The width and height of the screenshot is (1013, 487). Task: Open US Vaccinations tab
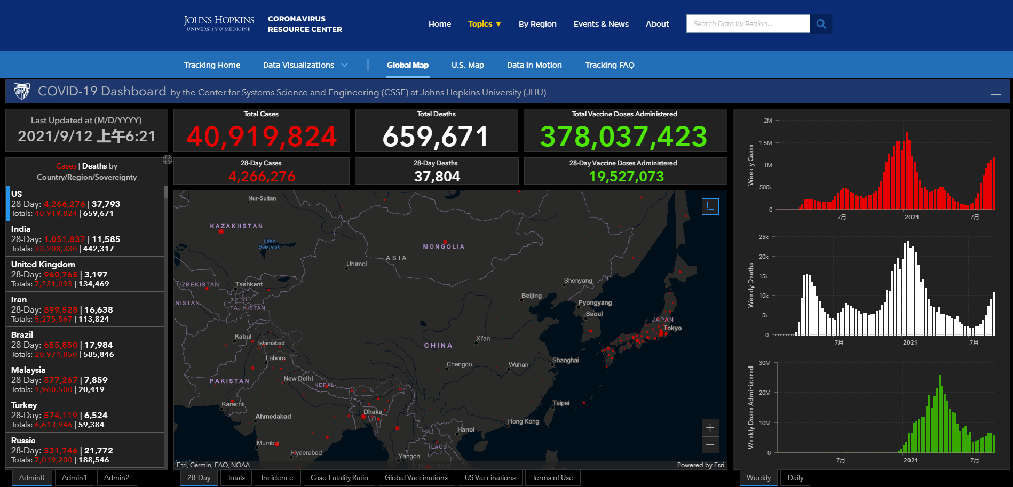point(490,477)
